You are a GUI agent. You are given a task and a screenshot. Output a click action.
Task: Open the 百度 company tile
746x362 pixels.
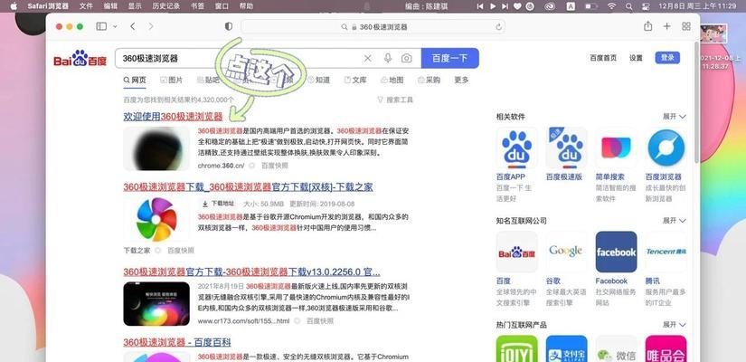pos(516,252)
